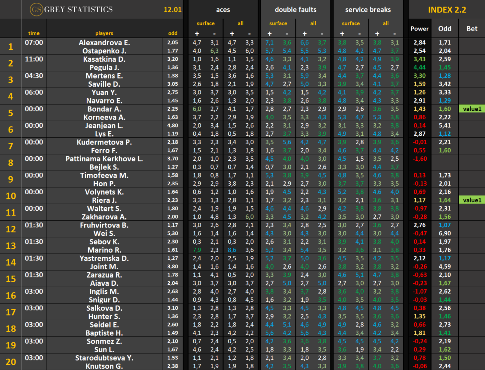Select player Knutson G.
The height and width of the screenshot is (370, 485).
tap(104, 366)
